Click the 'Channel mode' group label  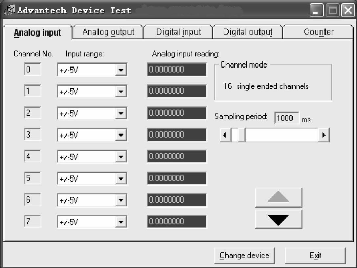click(x=244, y=65)
